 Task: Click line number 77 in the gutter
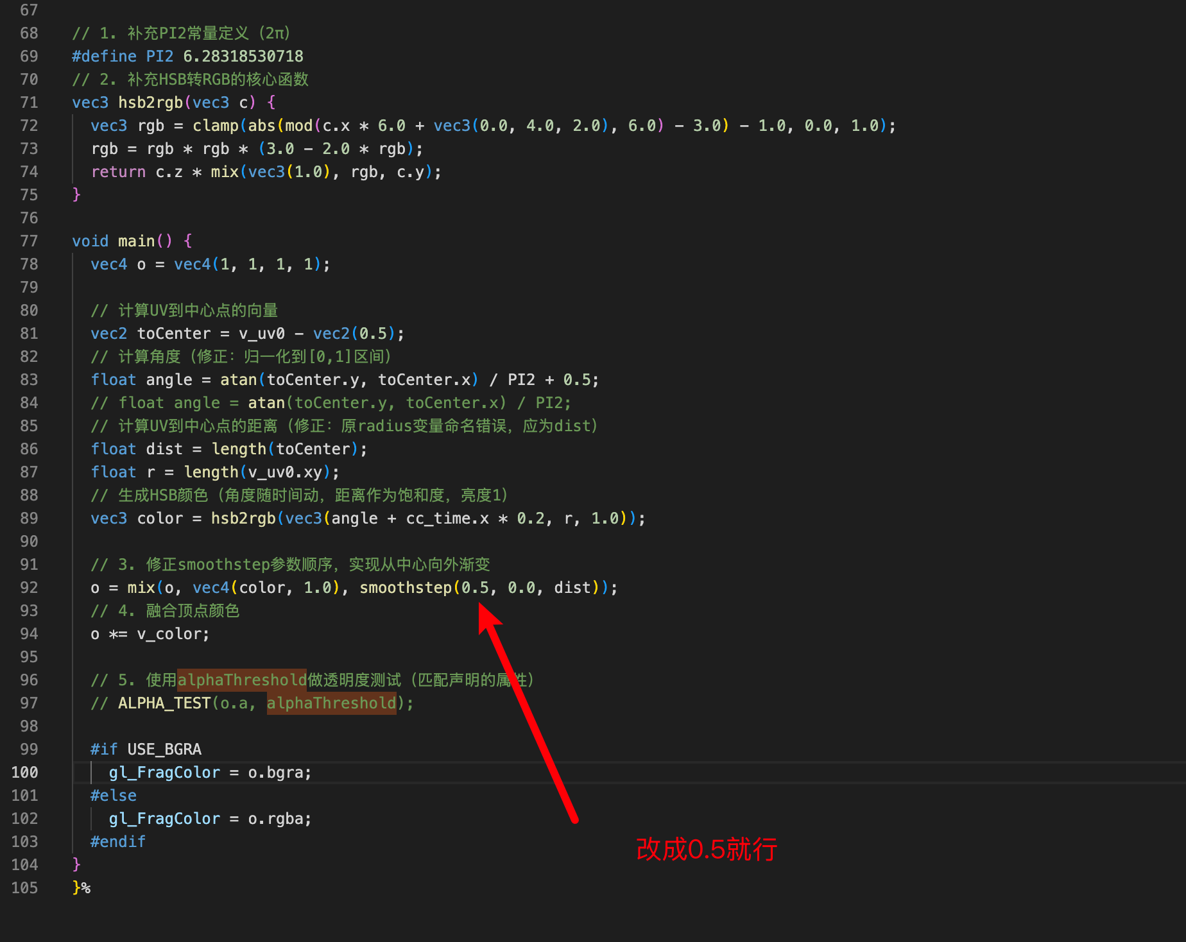(29, 241)
